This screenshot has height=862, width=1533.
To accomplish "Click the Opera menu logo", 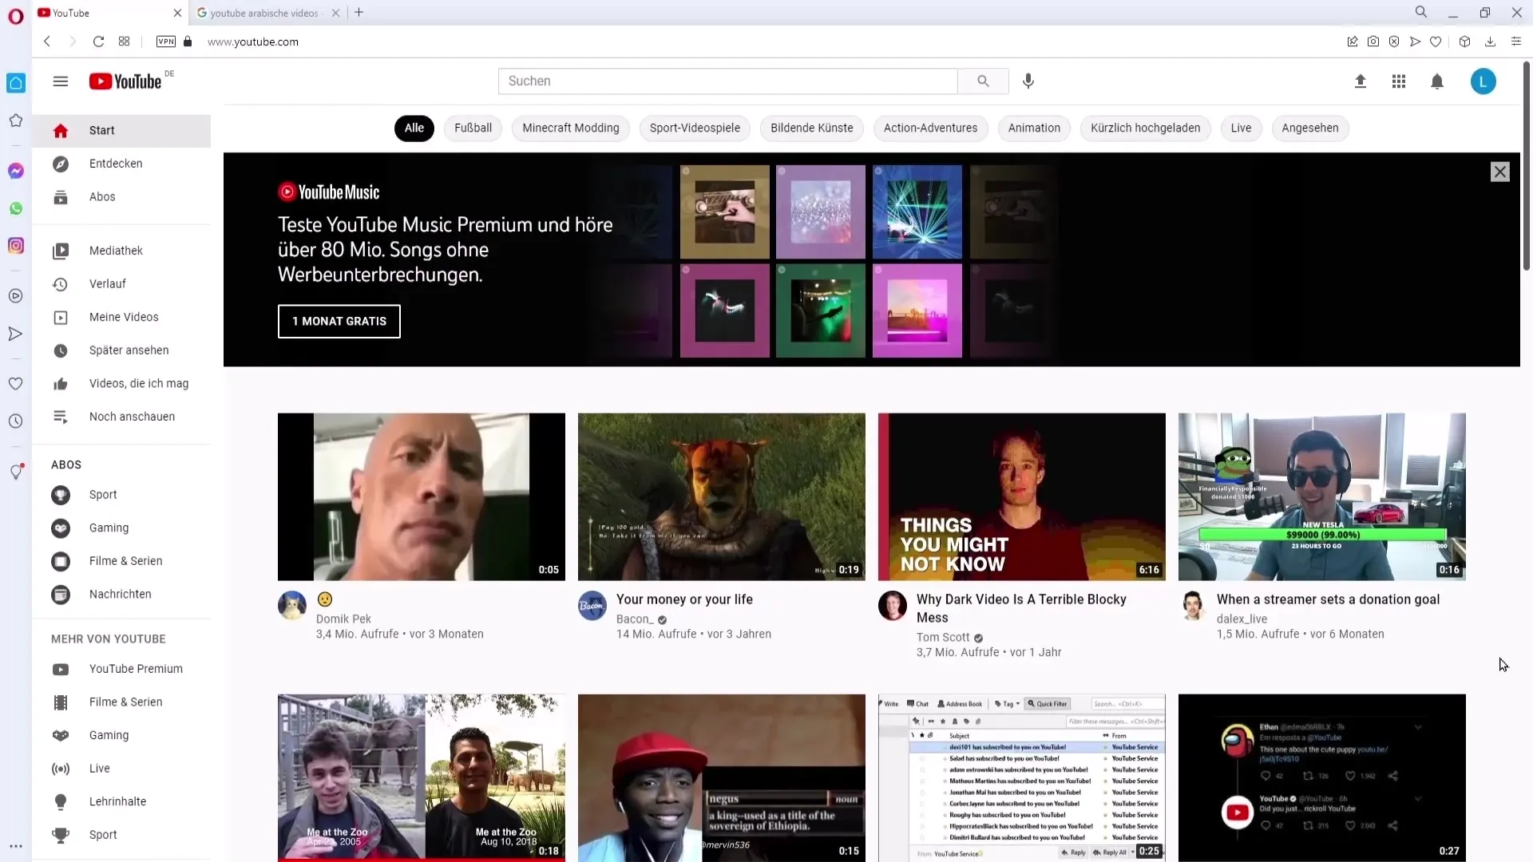I will 16,16.
